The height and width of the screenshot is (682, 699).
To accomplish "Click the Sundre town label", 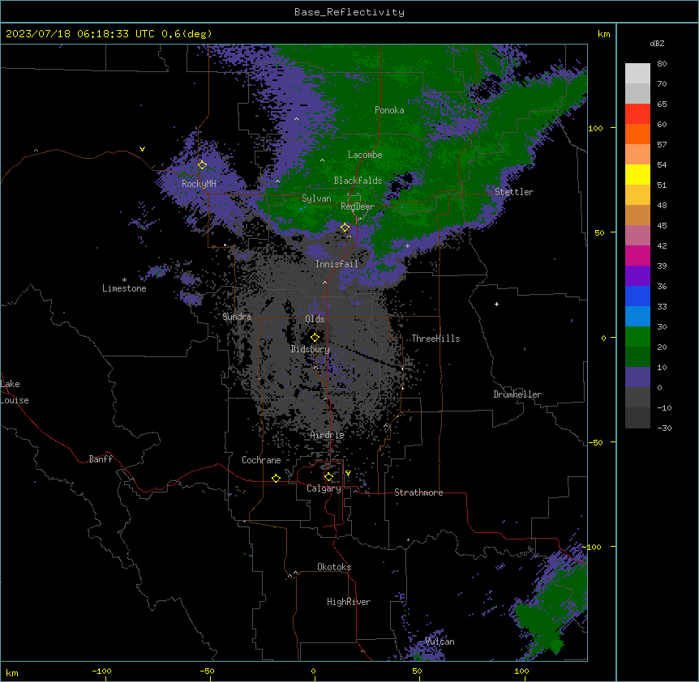I will coord(237,317).
